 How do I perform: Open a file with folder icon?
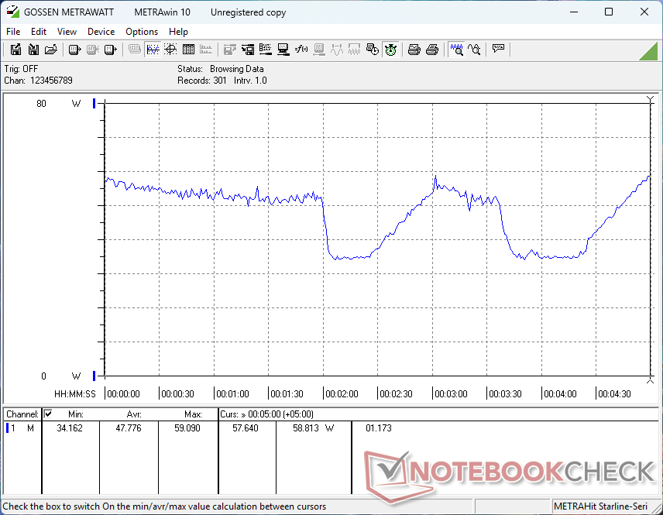tap(51, 50)
